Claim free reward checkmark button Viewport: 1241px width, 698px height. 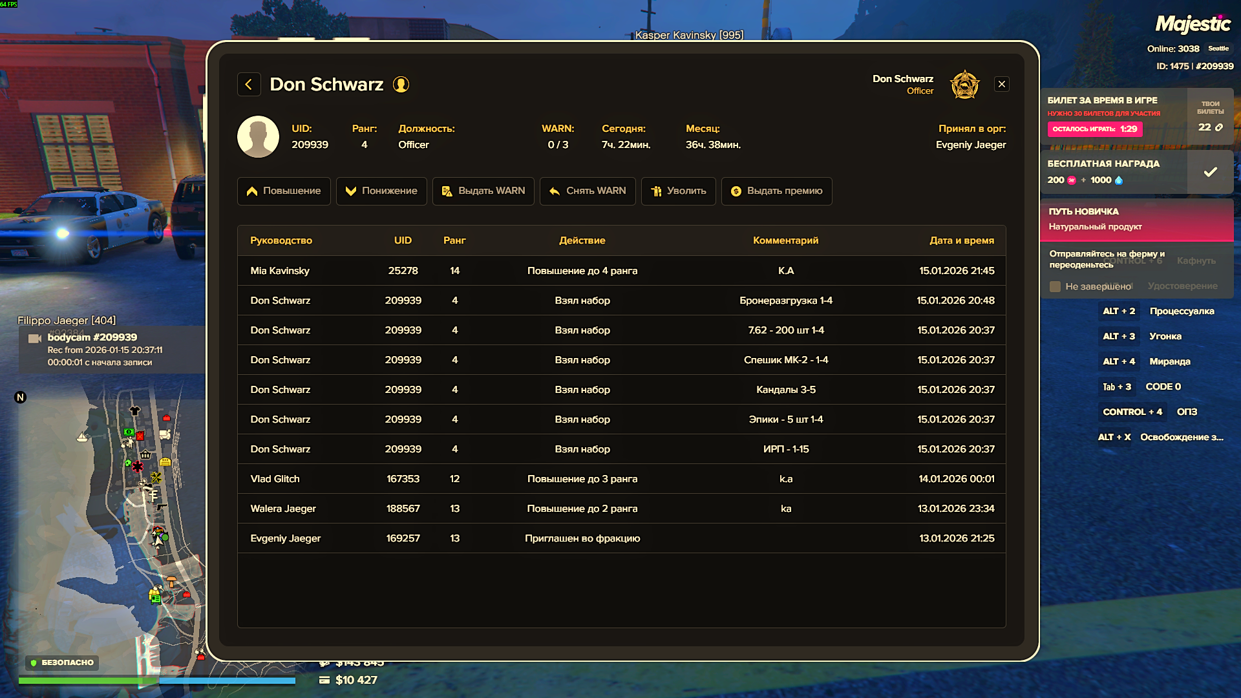[1210, 172]
